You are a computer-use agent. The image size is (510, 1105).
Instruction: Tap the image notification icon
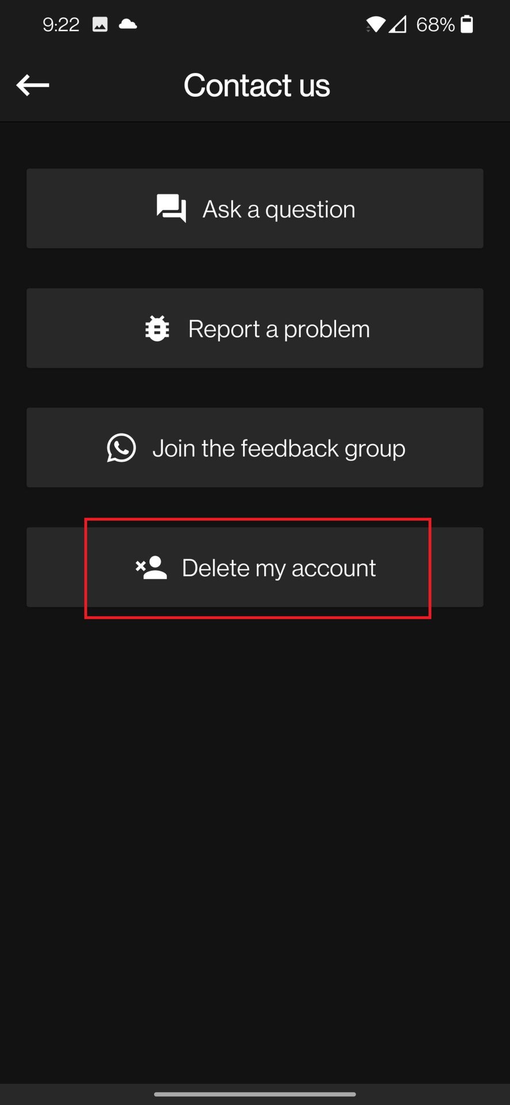(100, 24)
